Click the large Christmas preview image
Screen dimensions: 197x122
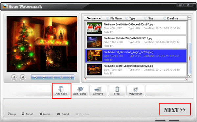click(x=42, y=44)
